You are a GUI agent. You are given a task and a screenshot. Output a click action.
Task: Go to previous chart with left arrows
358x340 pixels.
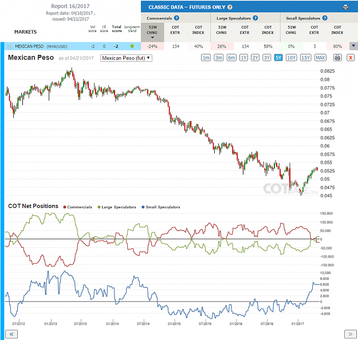tap(11, 334)
